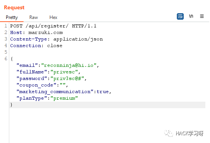210x143 pixels.
Task: Switch to the Raw tab
Action: (34, 17)
